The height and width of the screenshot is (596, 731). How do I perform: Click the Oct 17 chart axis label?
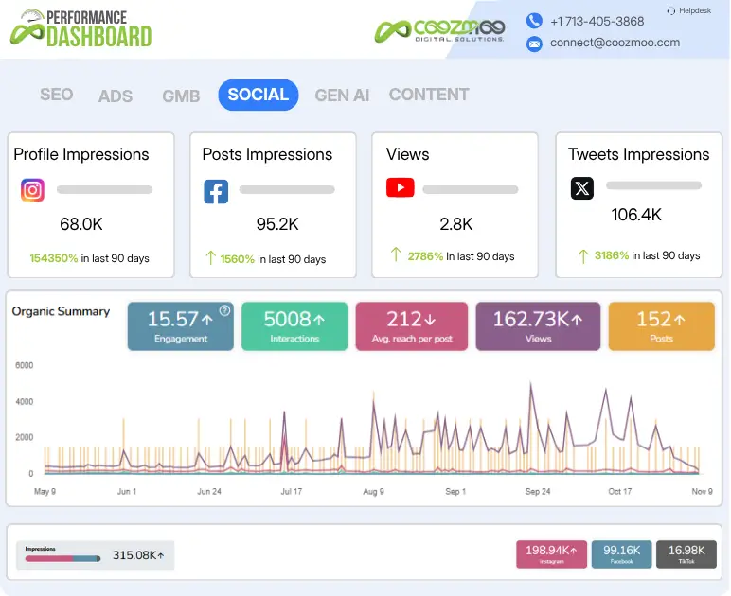click(x=619, y=492)
